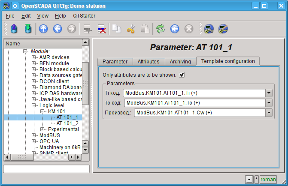Screen dimensions: 288x186
Task: Click the blue back arrow in the navigation toolbar
Action: pyautogui.click(x=58, y=29)
